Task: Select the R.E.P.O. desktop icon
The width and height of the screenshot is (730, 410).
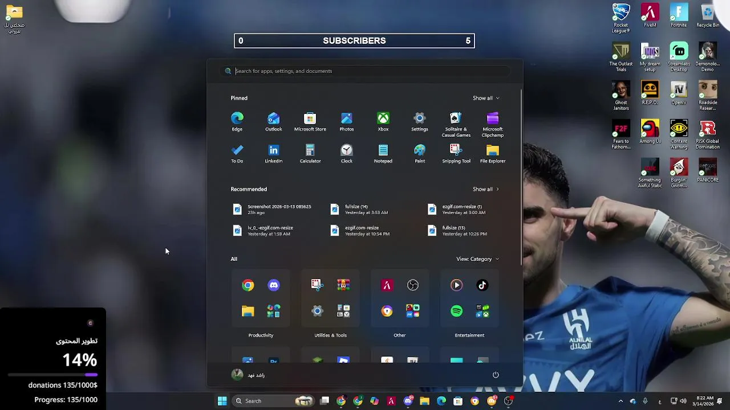Action: [x=650, y=93]
